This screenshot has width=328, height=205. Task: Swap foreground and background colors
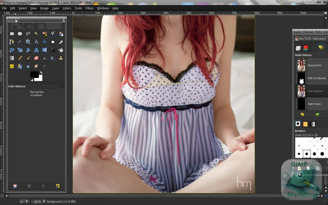(x=41, y=73)
